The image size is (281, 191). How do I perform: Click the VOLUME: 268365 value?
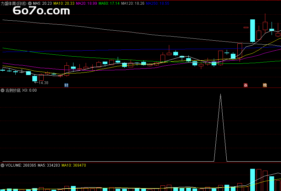21,165
